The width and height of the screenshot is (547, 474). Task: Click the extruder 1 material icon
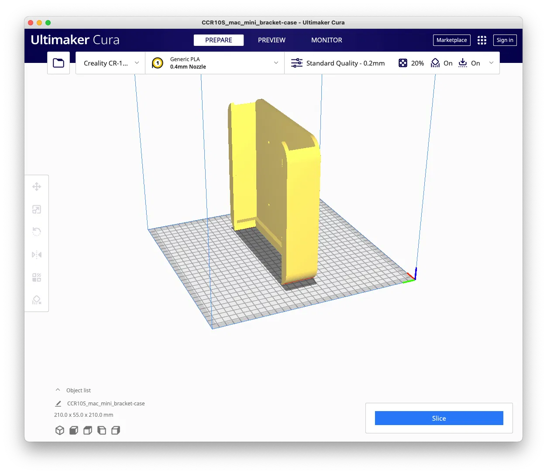(x=158, y=63)
